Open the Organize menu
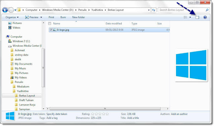Viewport: 215px width, 127px height. 12,17
